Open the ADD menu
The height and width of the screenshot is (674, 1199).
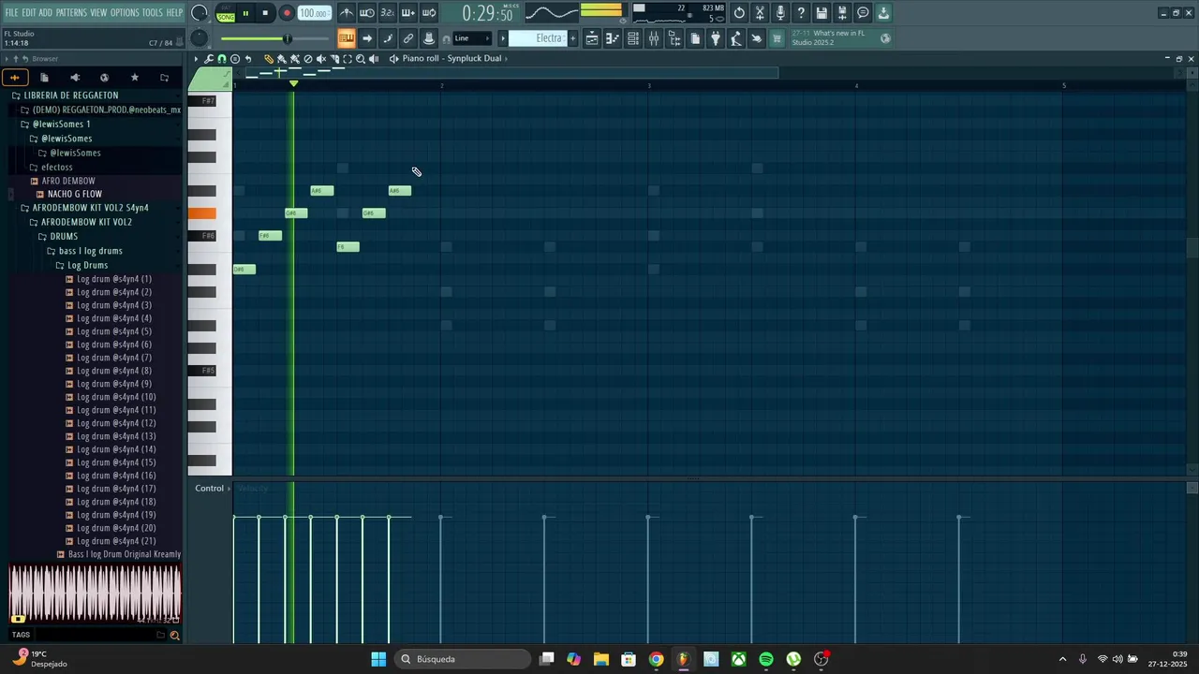(45, 12)
